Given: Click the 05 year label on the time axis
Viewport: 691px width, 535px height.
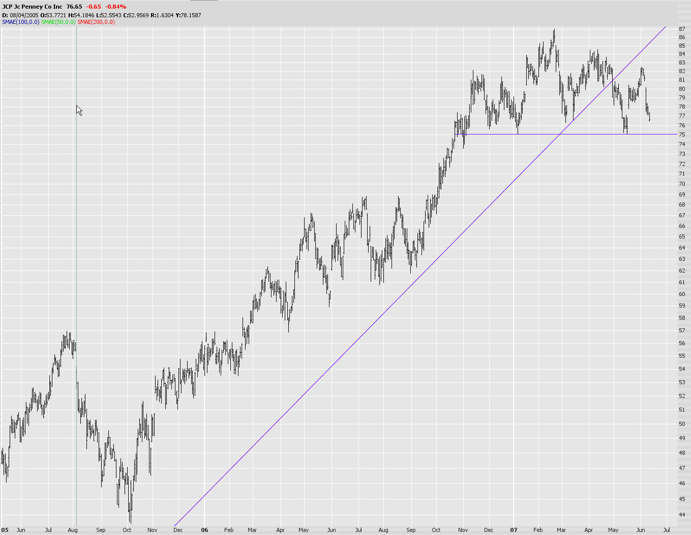Looking at the screenshot, I should pos(5,530).
